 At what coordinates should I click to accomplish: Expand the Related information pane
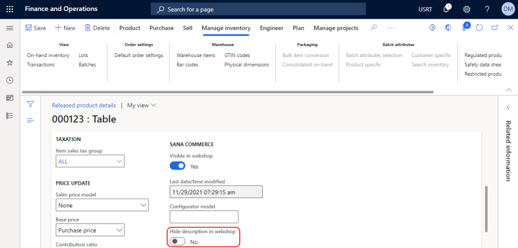pyautogui.click(x=508, y=107)
